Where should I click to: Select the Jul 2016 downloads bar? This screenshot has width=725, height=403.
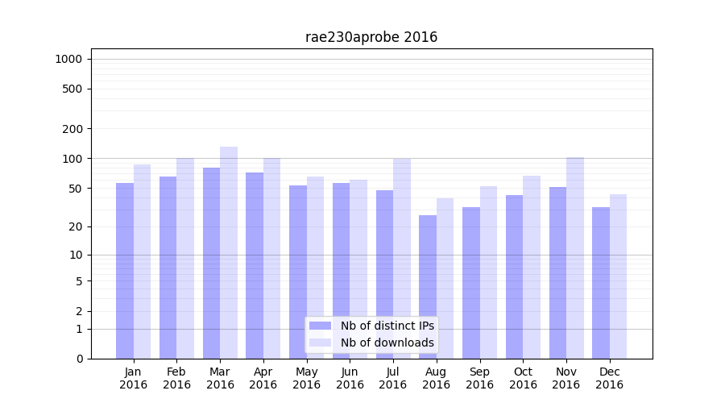[x=402, y=258]
